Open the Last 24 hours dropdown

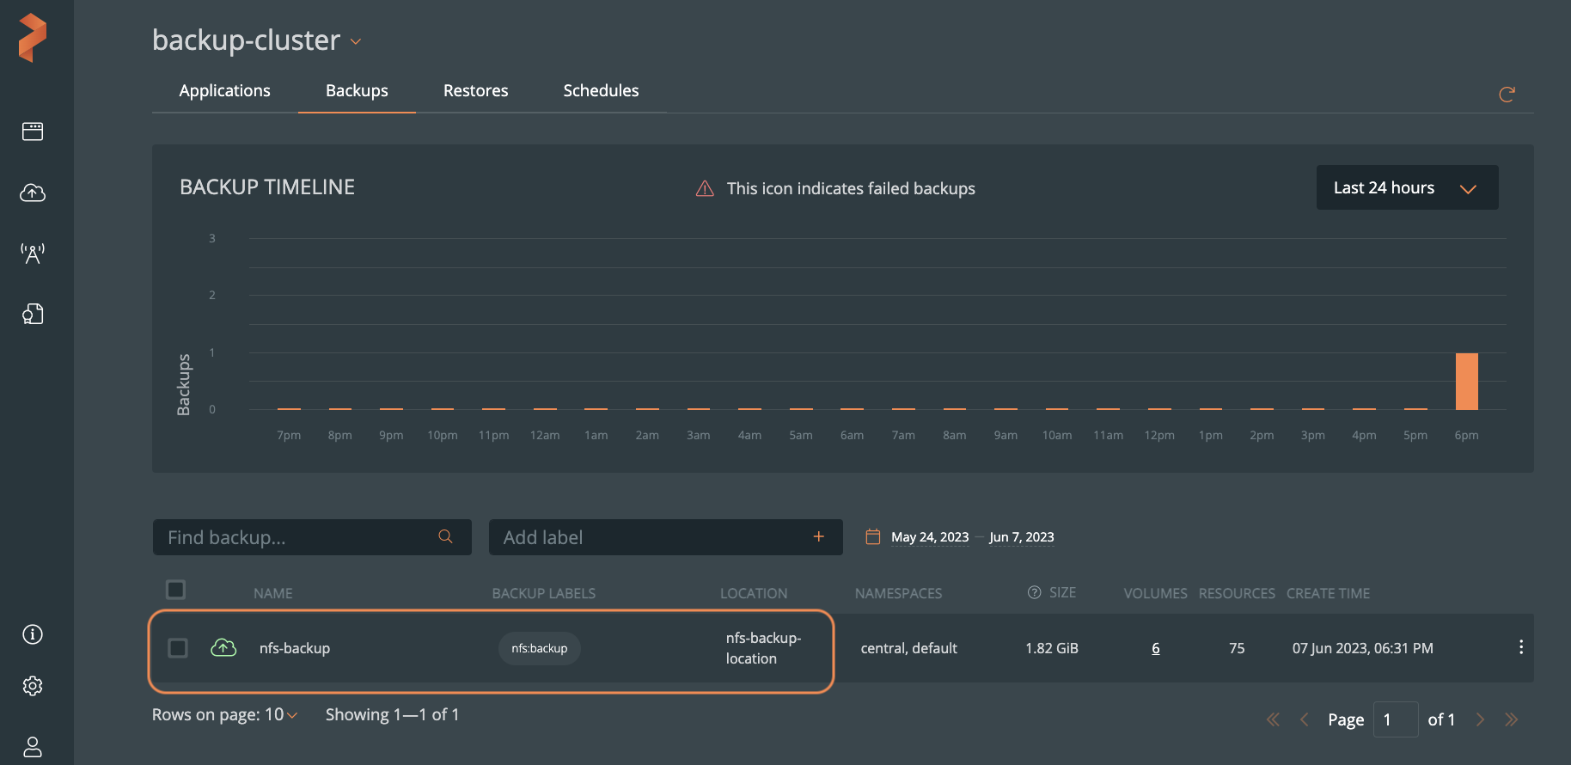[x=1406, y=188]
